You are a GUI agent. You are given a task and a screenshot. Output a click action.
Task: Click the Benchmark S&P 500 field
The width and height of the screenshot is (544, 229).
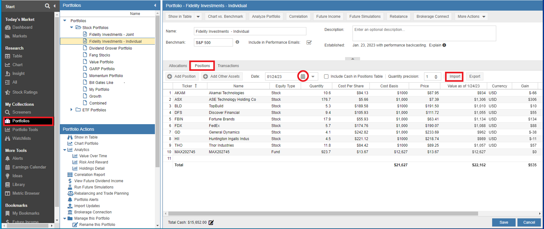click(213, 42)
